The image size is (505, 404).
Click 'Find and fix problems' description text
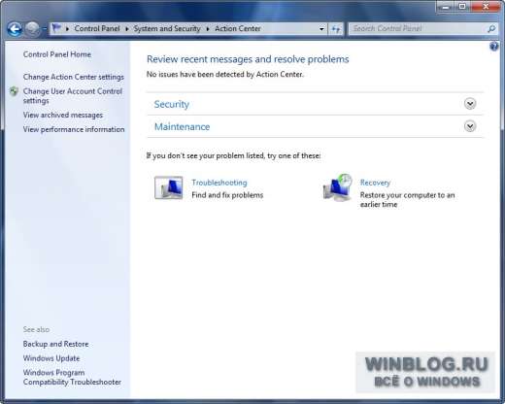tap(227, 195)
